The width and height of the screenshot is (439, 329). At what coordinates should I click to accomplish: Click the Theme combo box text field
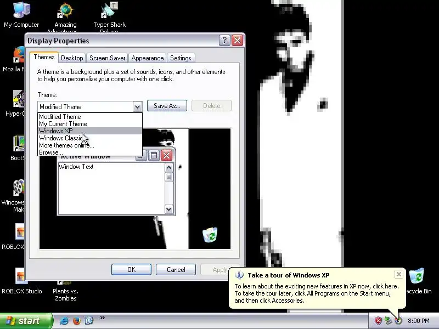click(86, 106)
